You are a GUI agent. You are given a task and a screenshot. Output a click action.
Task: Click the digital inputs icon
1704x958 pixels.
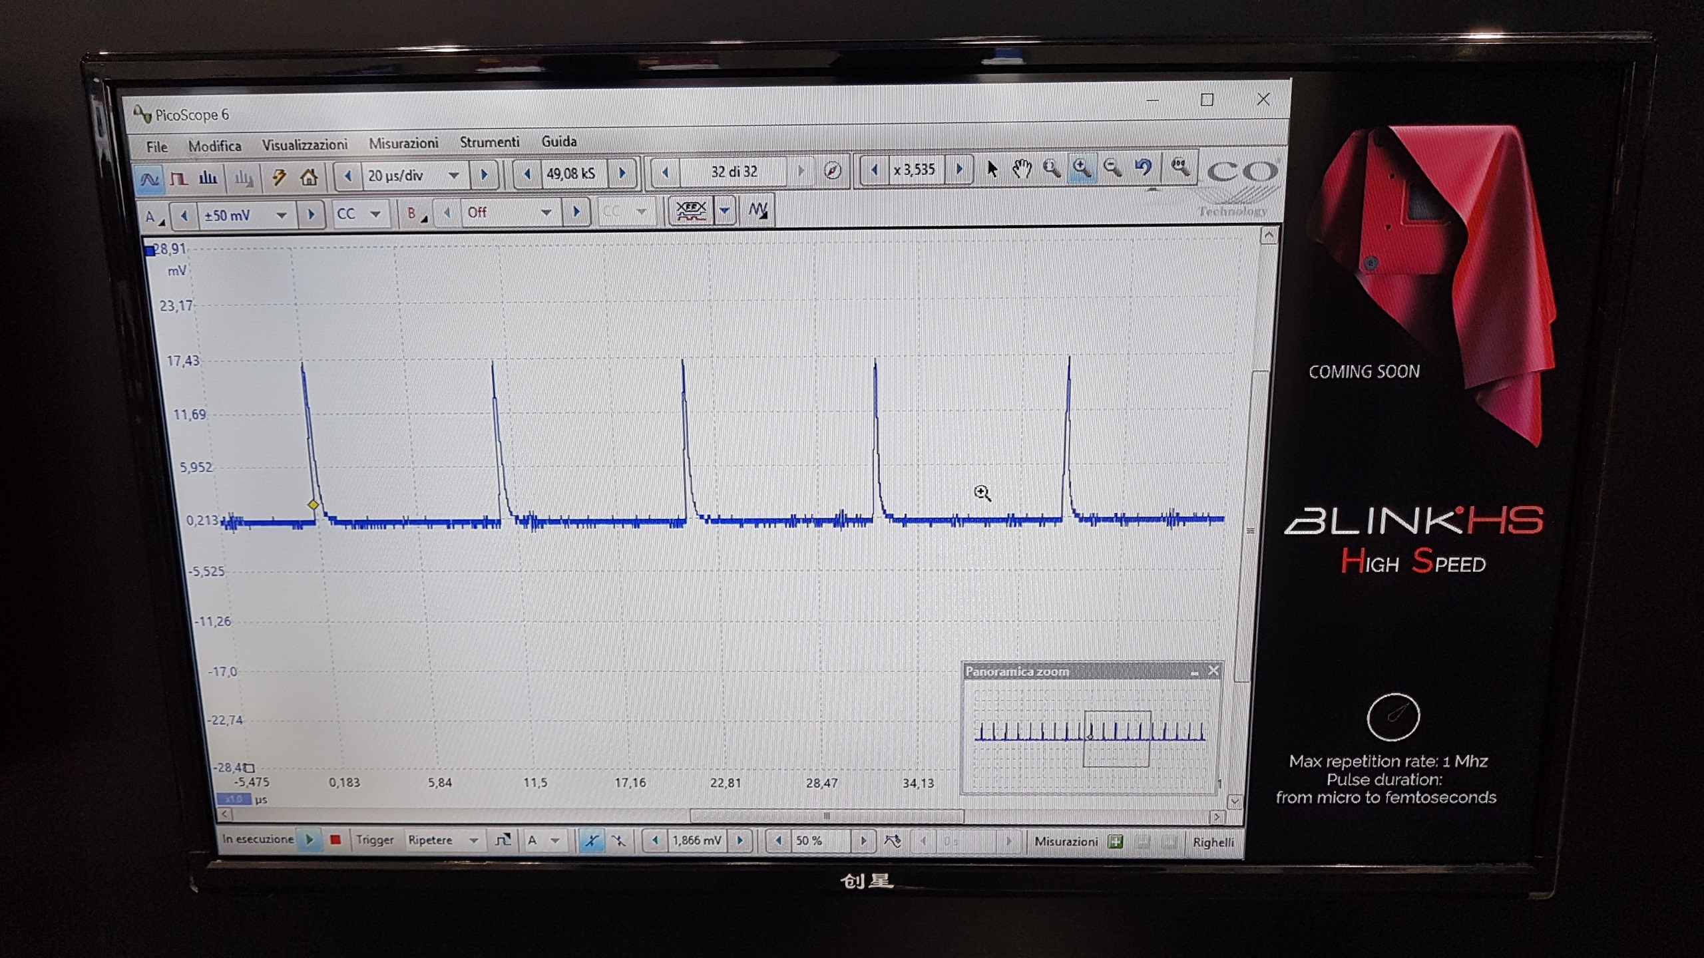coord(691,212)
